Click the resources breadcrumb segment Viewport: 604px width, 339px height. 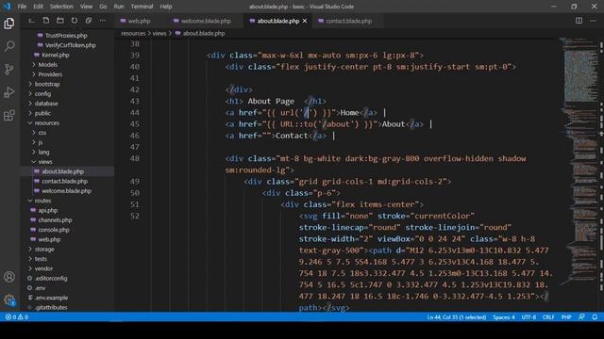pyautogui.click(x=133, y=34)
